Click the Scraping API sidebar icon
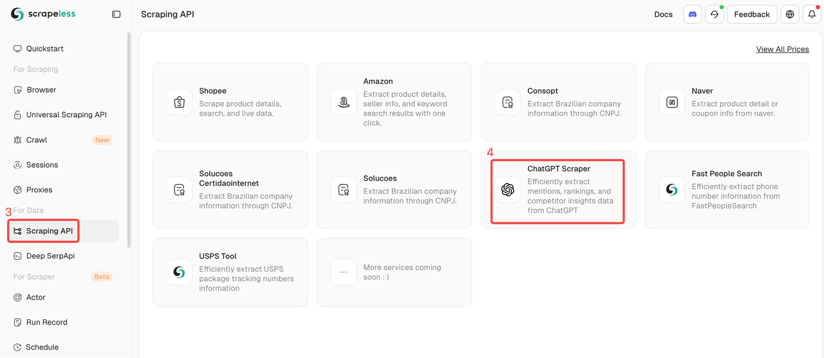 [18, 231]
